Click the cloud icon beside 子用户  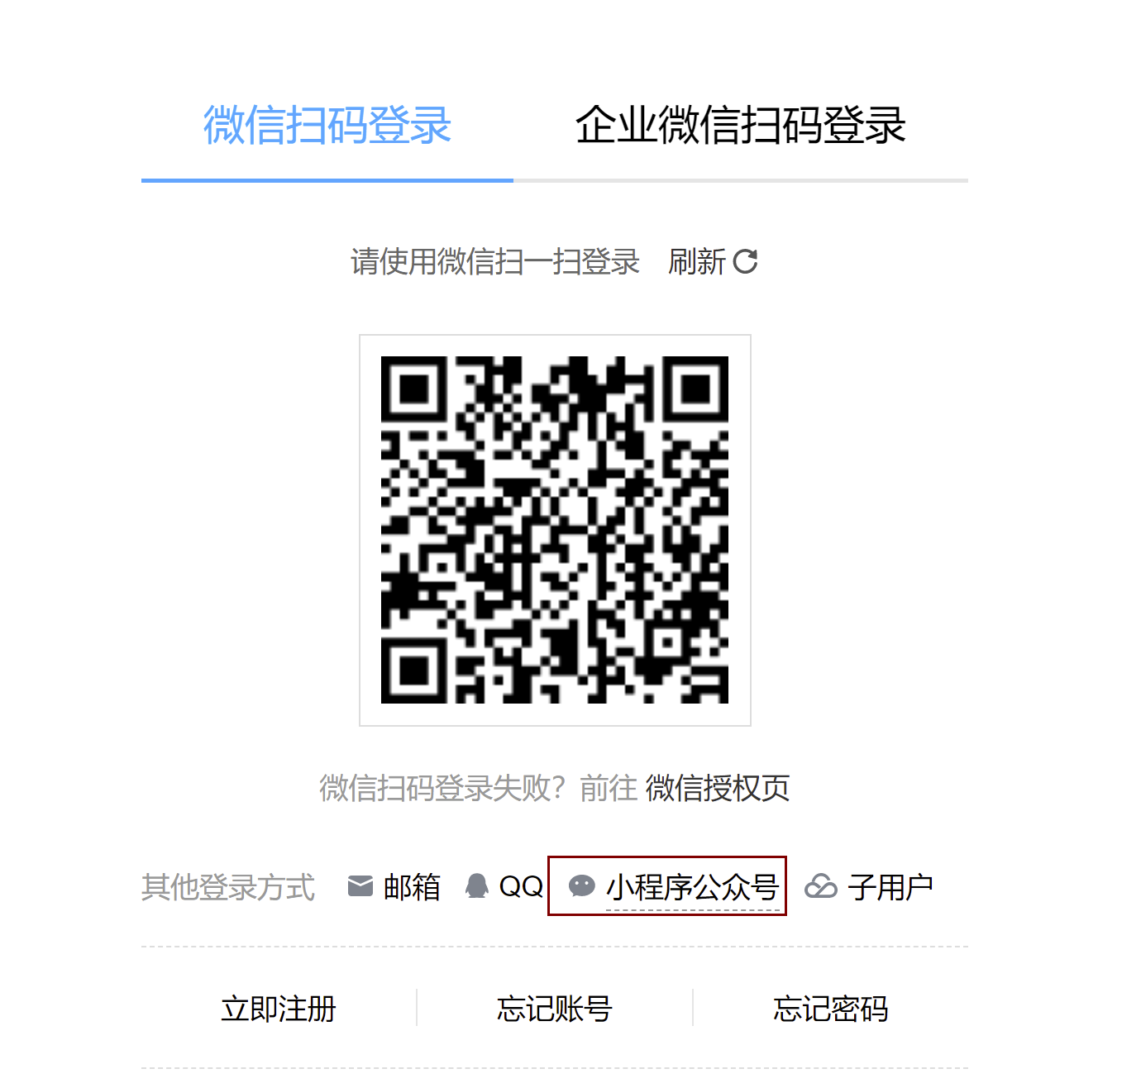821,886
